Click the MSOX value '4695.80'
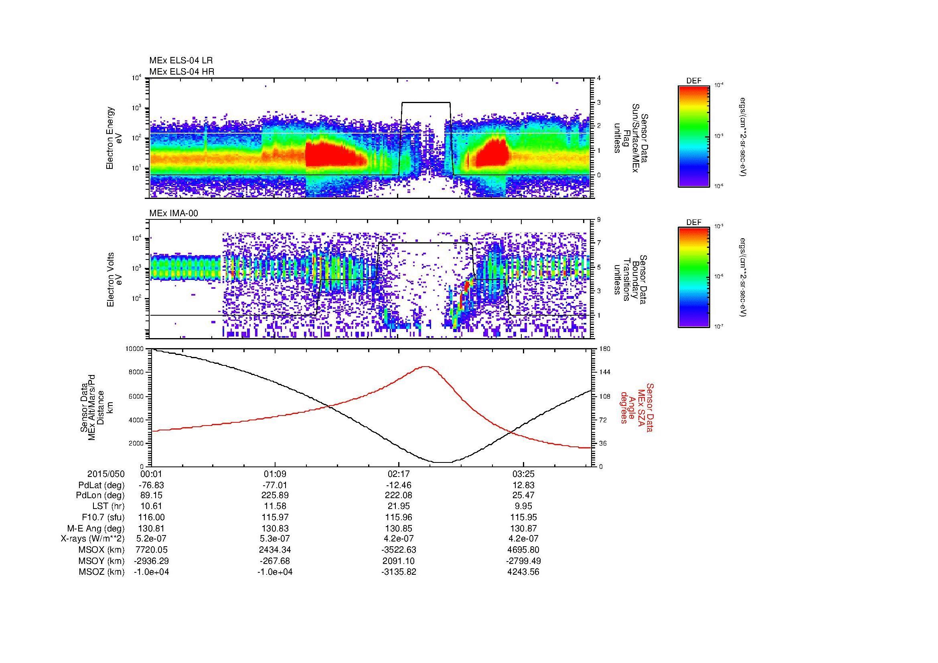 523,550
